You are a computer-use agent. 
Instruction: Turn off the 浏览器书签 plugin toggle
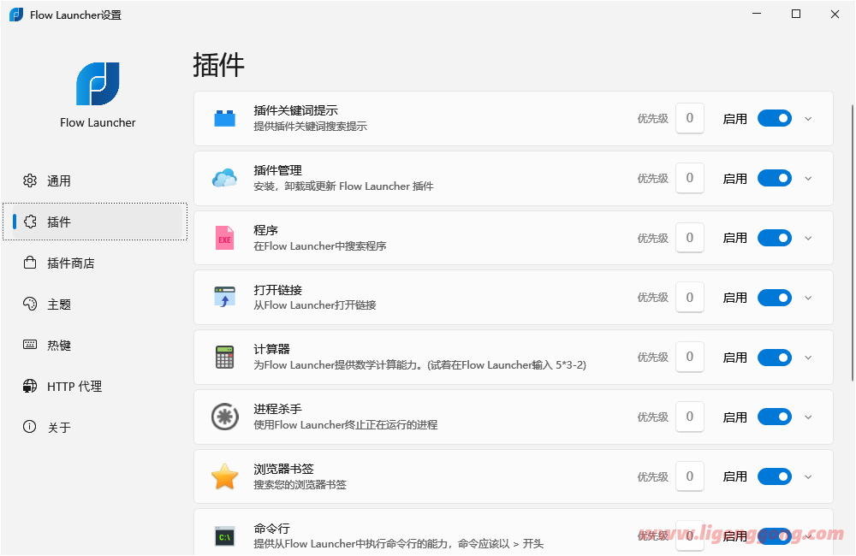pyautogui.click(x=774, y=476)
